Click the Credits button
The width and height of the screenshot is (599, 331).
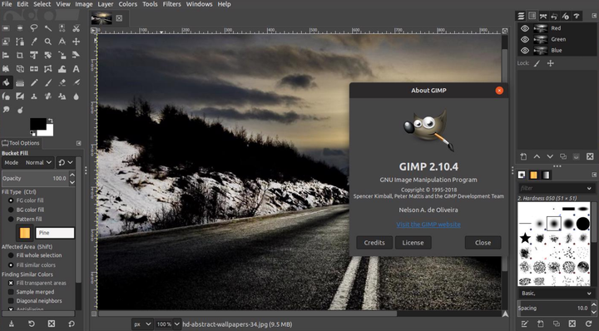click(x=374, y=243)
